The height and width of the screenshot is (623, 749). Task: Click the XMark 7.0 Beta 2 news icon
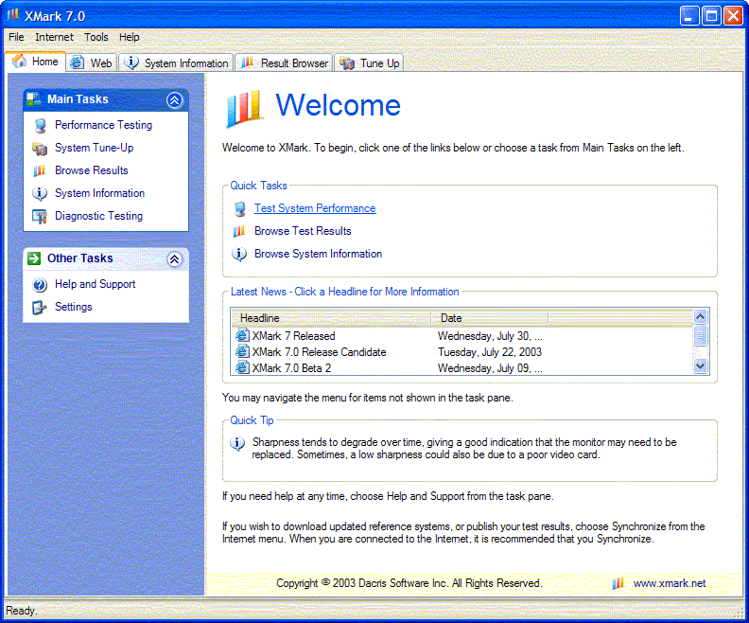[243, 367]
